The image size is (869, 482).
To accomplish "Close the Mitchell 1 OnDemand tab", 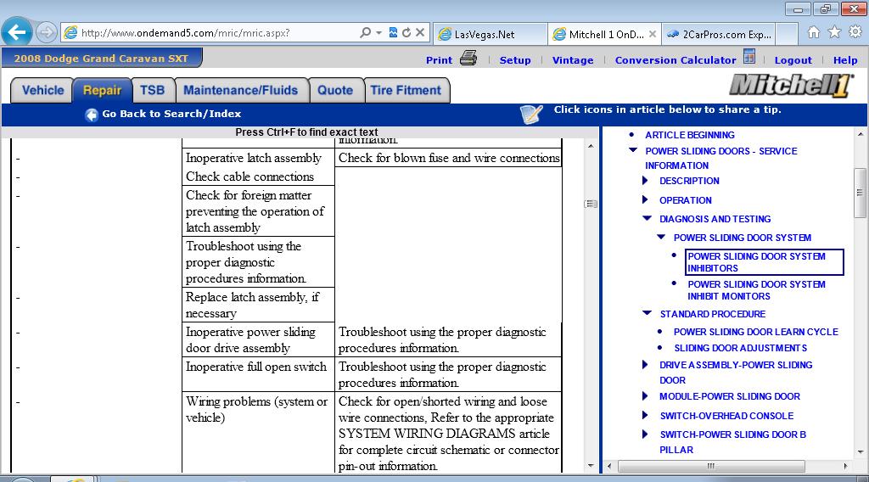I will [x=653, y=34].
